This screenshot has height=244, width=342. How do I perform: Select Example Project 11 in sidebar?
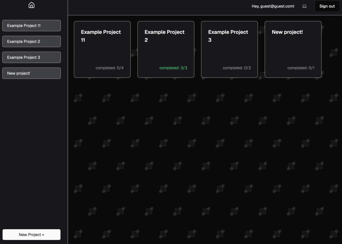tap(31, 26)
